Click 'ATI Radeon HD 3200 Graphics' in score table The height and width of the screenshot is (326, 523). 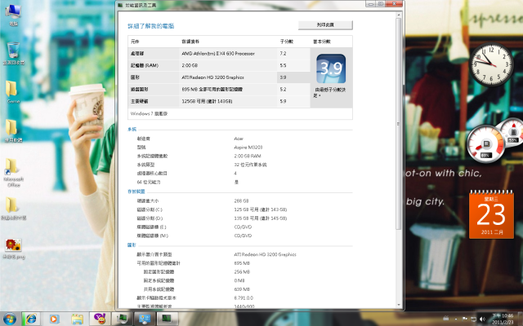pyautogui.click(x=212, y=77)
